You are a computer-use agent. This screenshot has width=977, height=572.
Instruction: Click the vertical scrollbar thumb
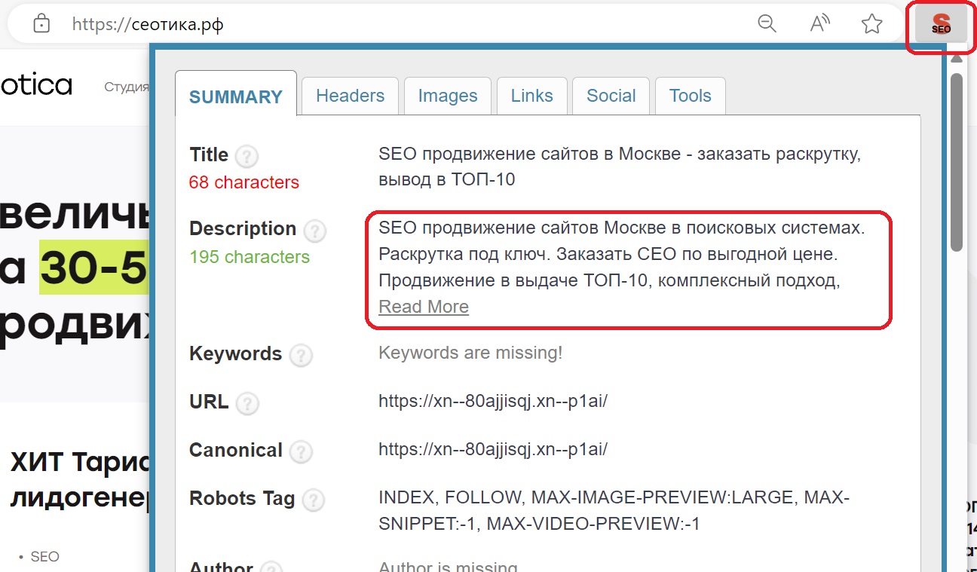[957, 162]
